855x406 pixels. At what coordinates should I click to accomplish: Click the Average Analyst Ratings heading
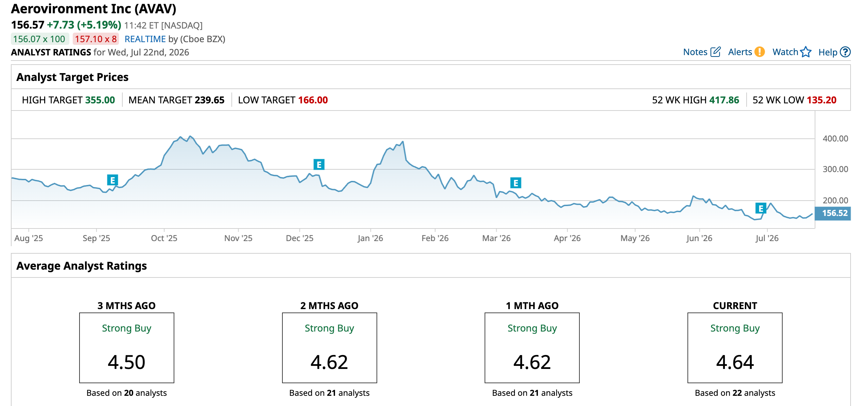tap(82, 266)
